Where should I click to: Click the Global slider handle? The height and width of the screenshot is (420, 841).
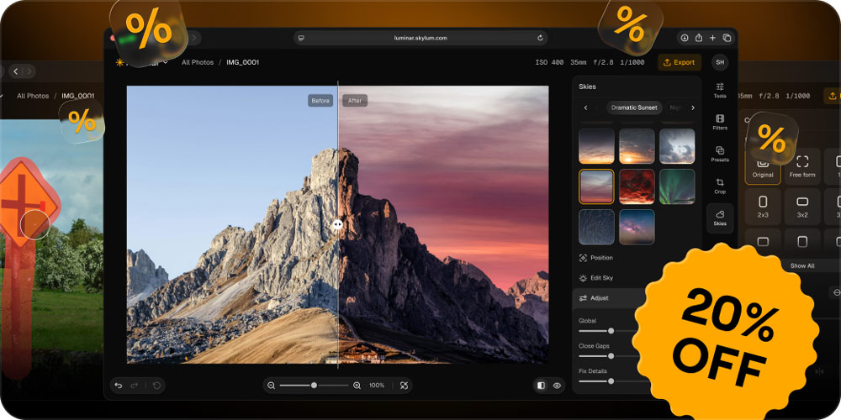611,331
